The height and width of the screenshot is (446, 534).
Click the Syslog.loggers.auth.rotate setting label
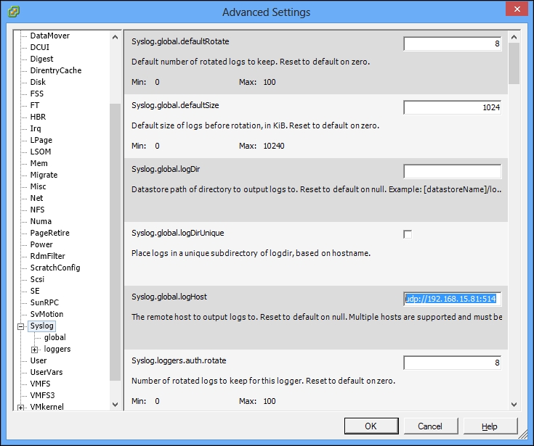point(179,360)
